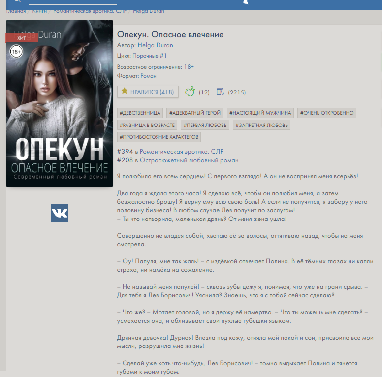382x377 pixels.
Task: Click the books library icon
Action: (x=220, y=92)
